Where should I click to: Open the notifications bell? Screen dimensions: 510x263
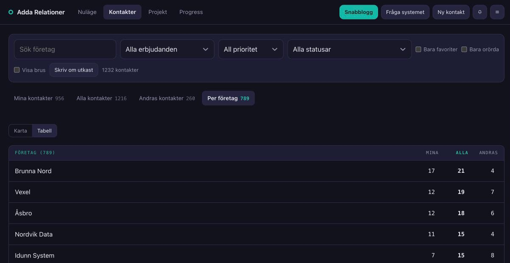coord(480,12)
